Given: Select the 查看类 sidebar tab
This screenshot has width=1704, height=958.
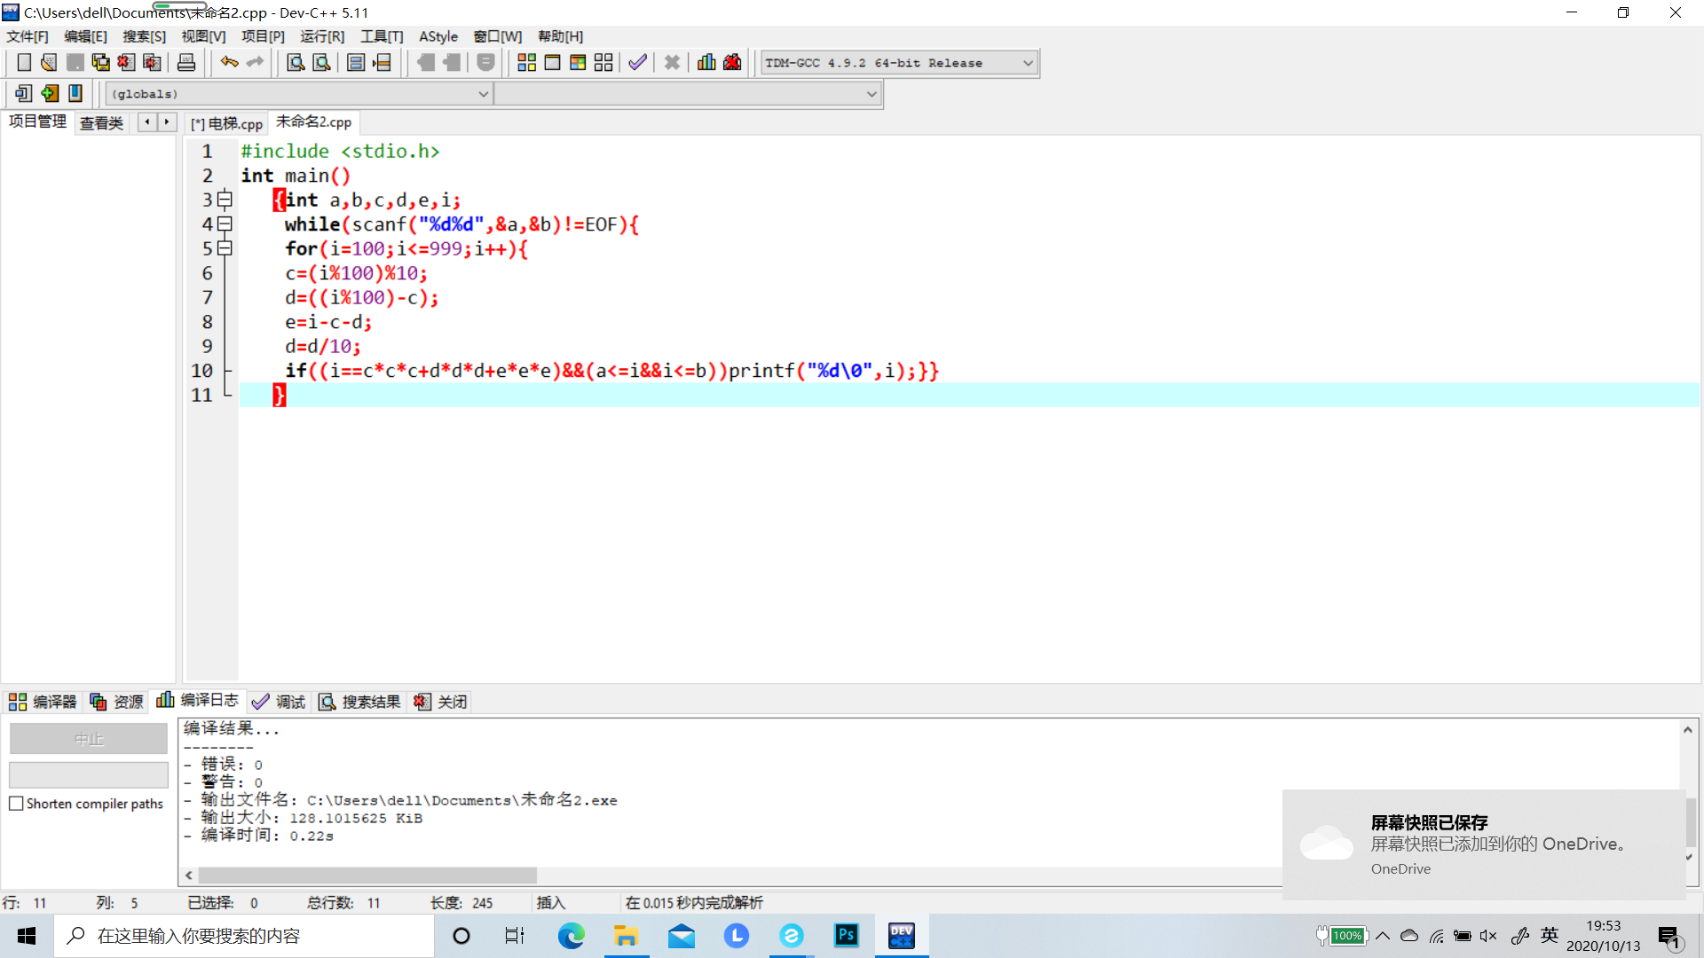Looking at the screenshot, I should pos(101,123).
